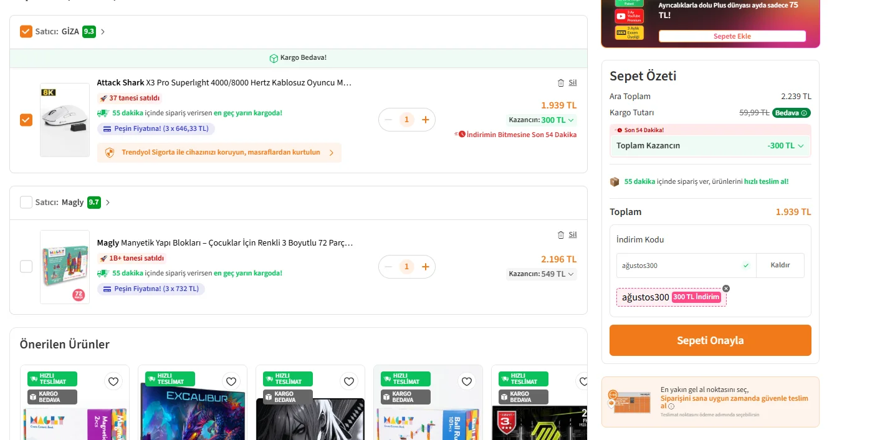Click the info icon next to Bedava shipping
Viewport: 890px width, 440px height.
coord(805,113)
